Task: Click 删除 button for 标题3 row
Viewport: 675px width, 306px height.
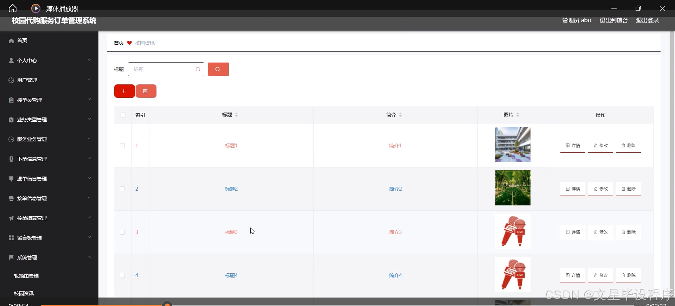Action: (x=628, y=232)
